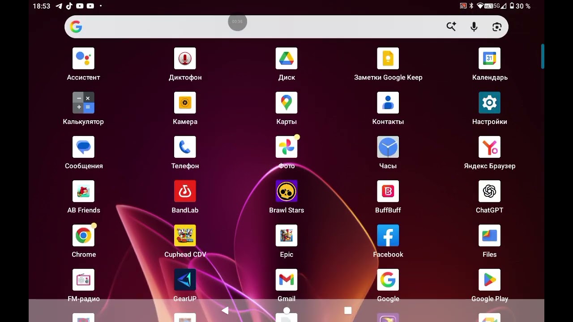Image resolution: width=573 pixels, height=322 pixels.
Task: Tap the Telegram notification icon in status bar
Action: 59,6
